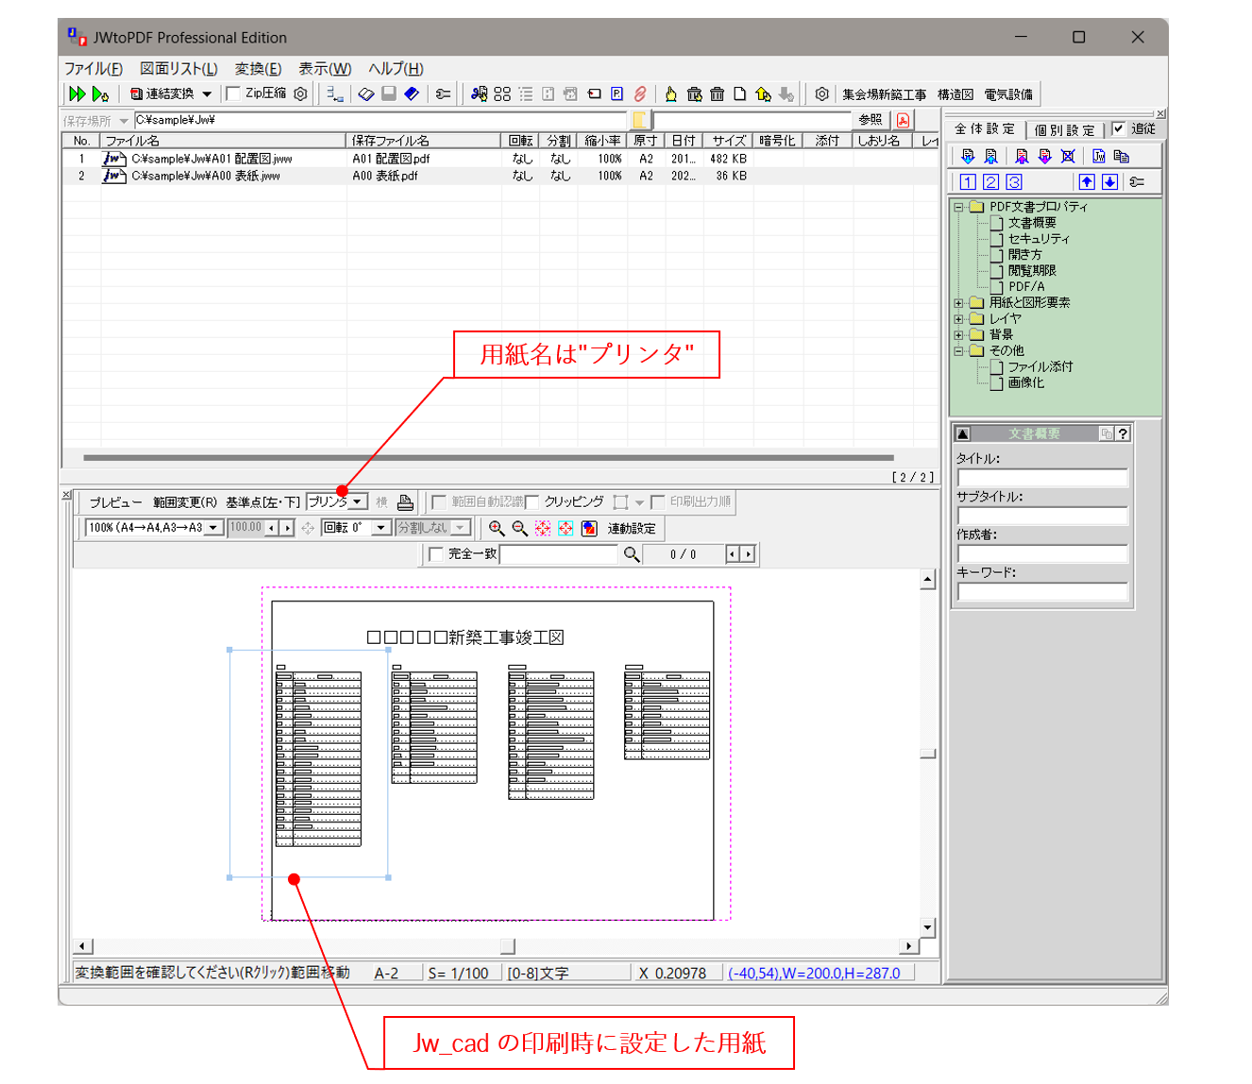Click the search magnifier next to 完全一致 field
Viewport: 1252px width, 1084px height.
630,555
